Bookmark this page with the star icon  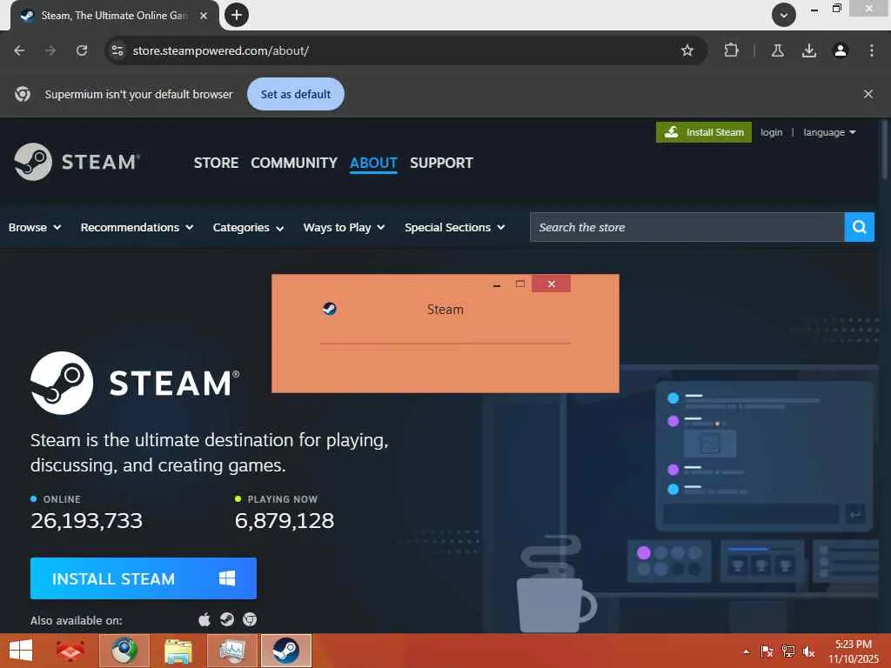[687, 50]
